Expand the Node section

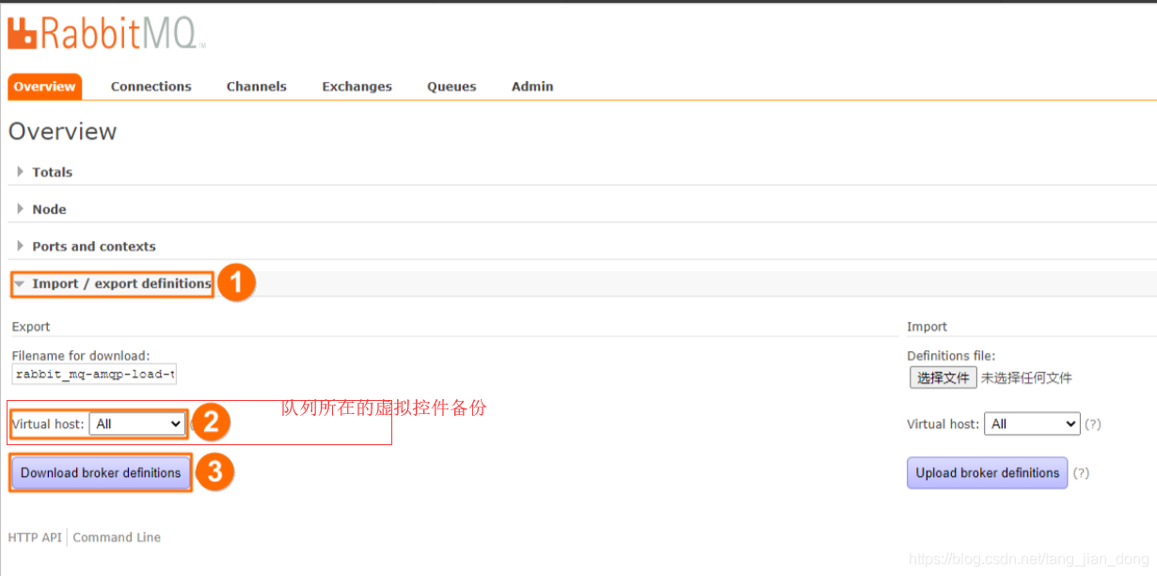pyautogui.click(x=49, y=209)
